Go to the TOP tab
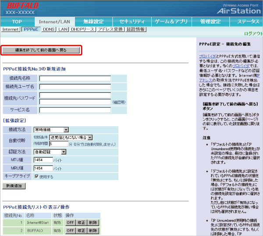The height and width of the screenshot is (236, 263). pyautogui.click(x=17, y=21)
